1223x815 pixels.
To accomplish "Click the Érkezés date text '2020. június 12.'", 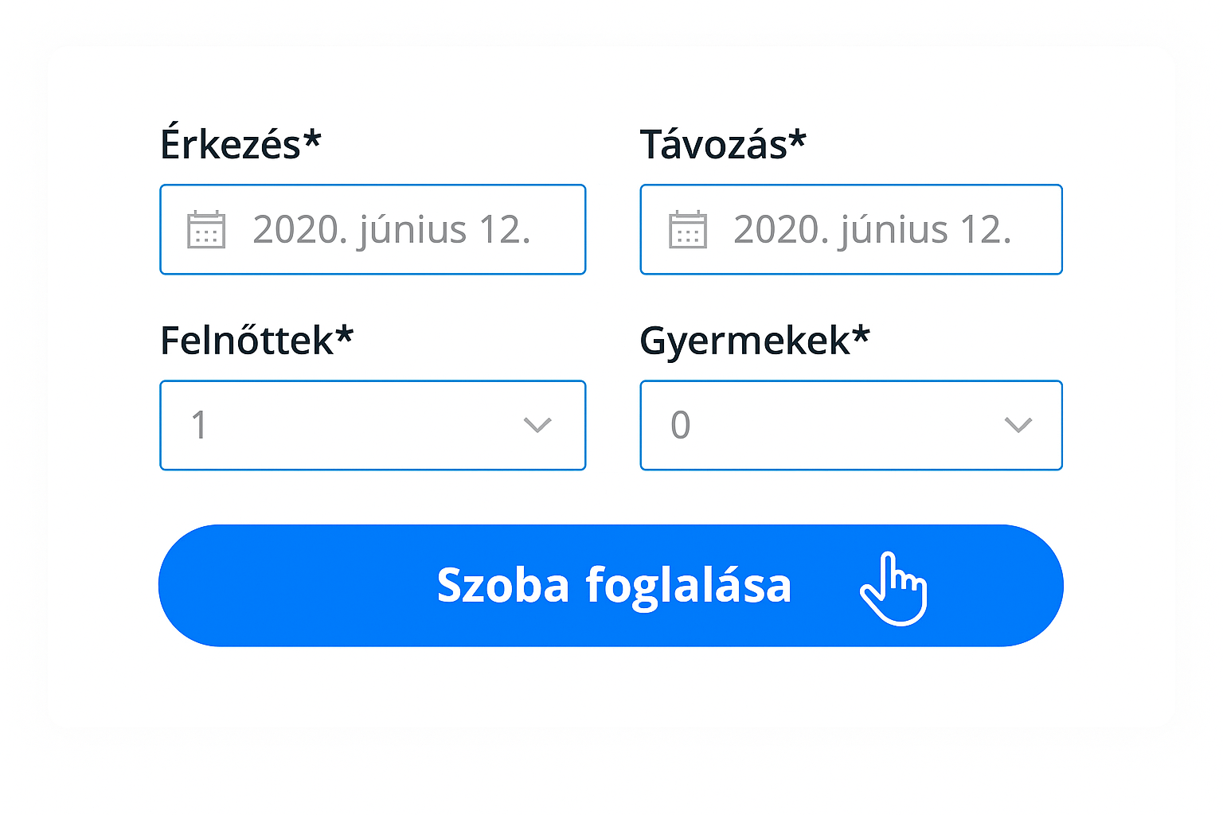I will point(392,230).
